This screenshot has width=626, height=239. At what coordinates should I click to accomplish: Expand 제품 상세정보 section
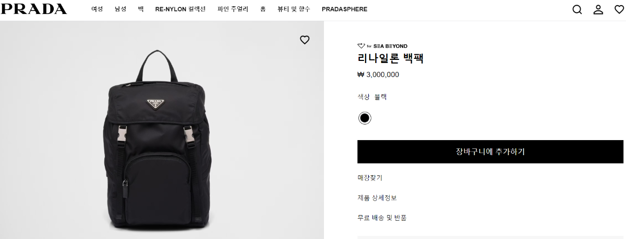(x=377, y=198)
